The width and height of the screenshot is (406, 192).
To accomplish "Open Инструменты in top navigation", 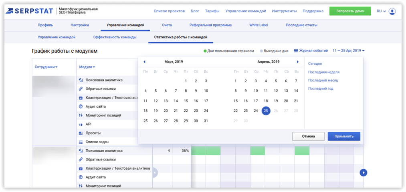I will [284, 11].
